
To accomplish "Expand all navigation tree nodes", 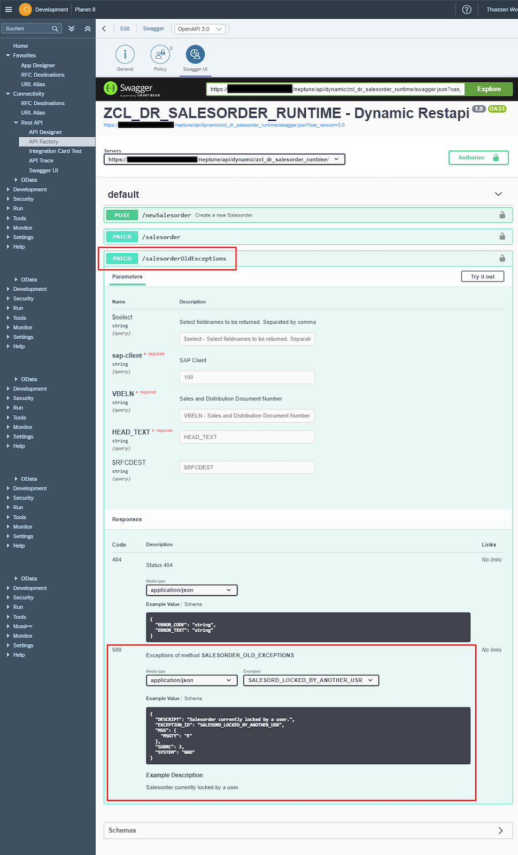I will tap(72, 28).
